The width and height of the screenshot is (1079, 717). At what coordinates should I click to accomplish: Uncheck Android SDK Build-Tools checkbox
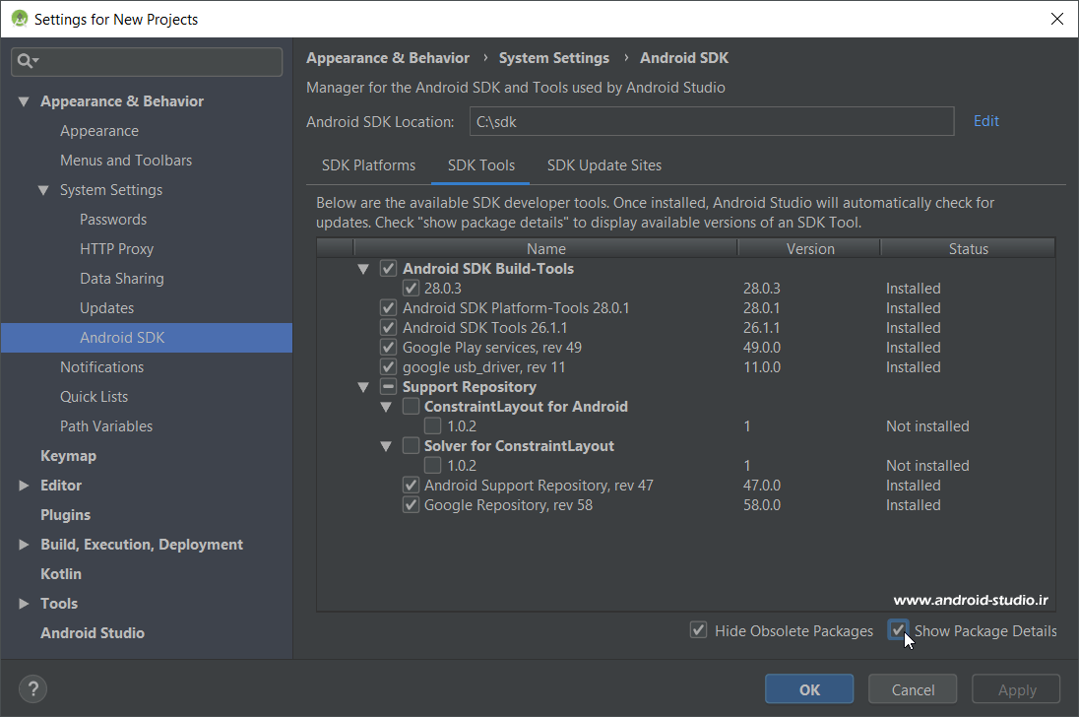(x=388, y=268)
